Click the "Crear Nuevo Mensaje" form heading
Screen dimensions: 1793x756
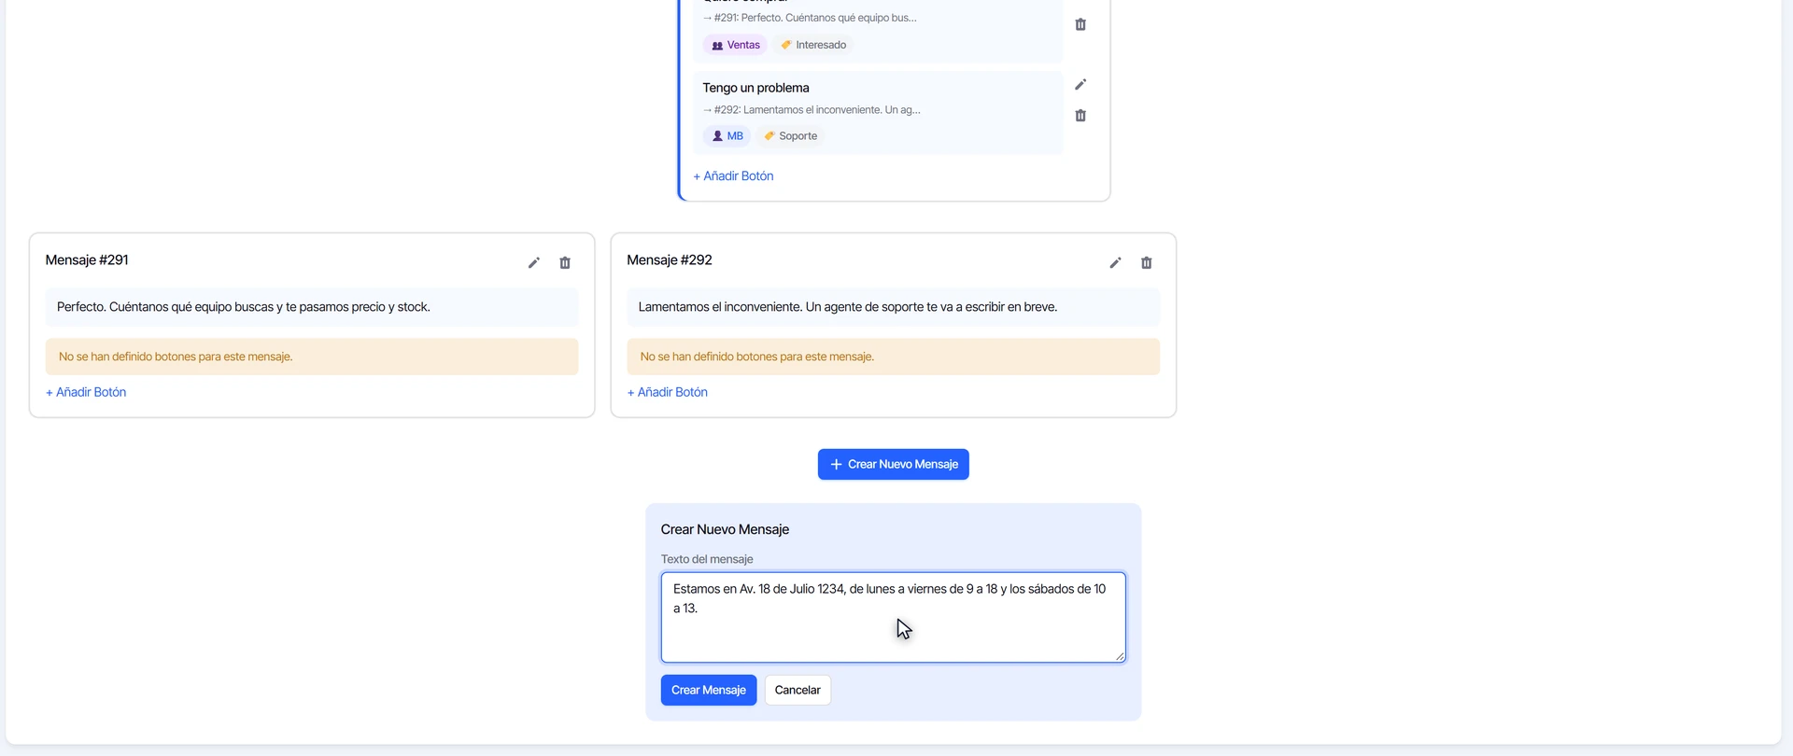[726, 530]
